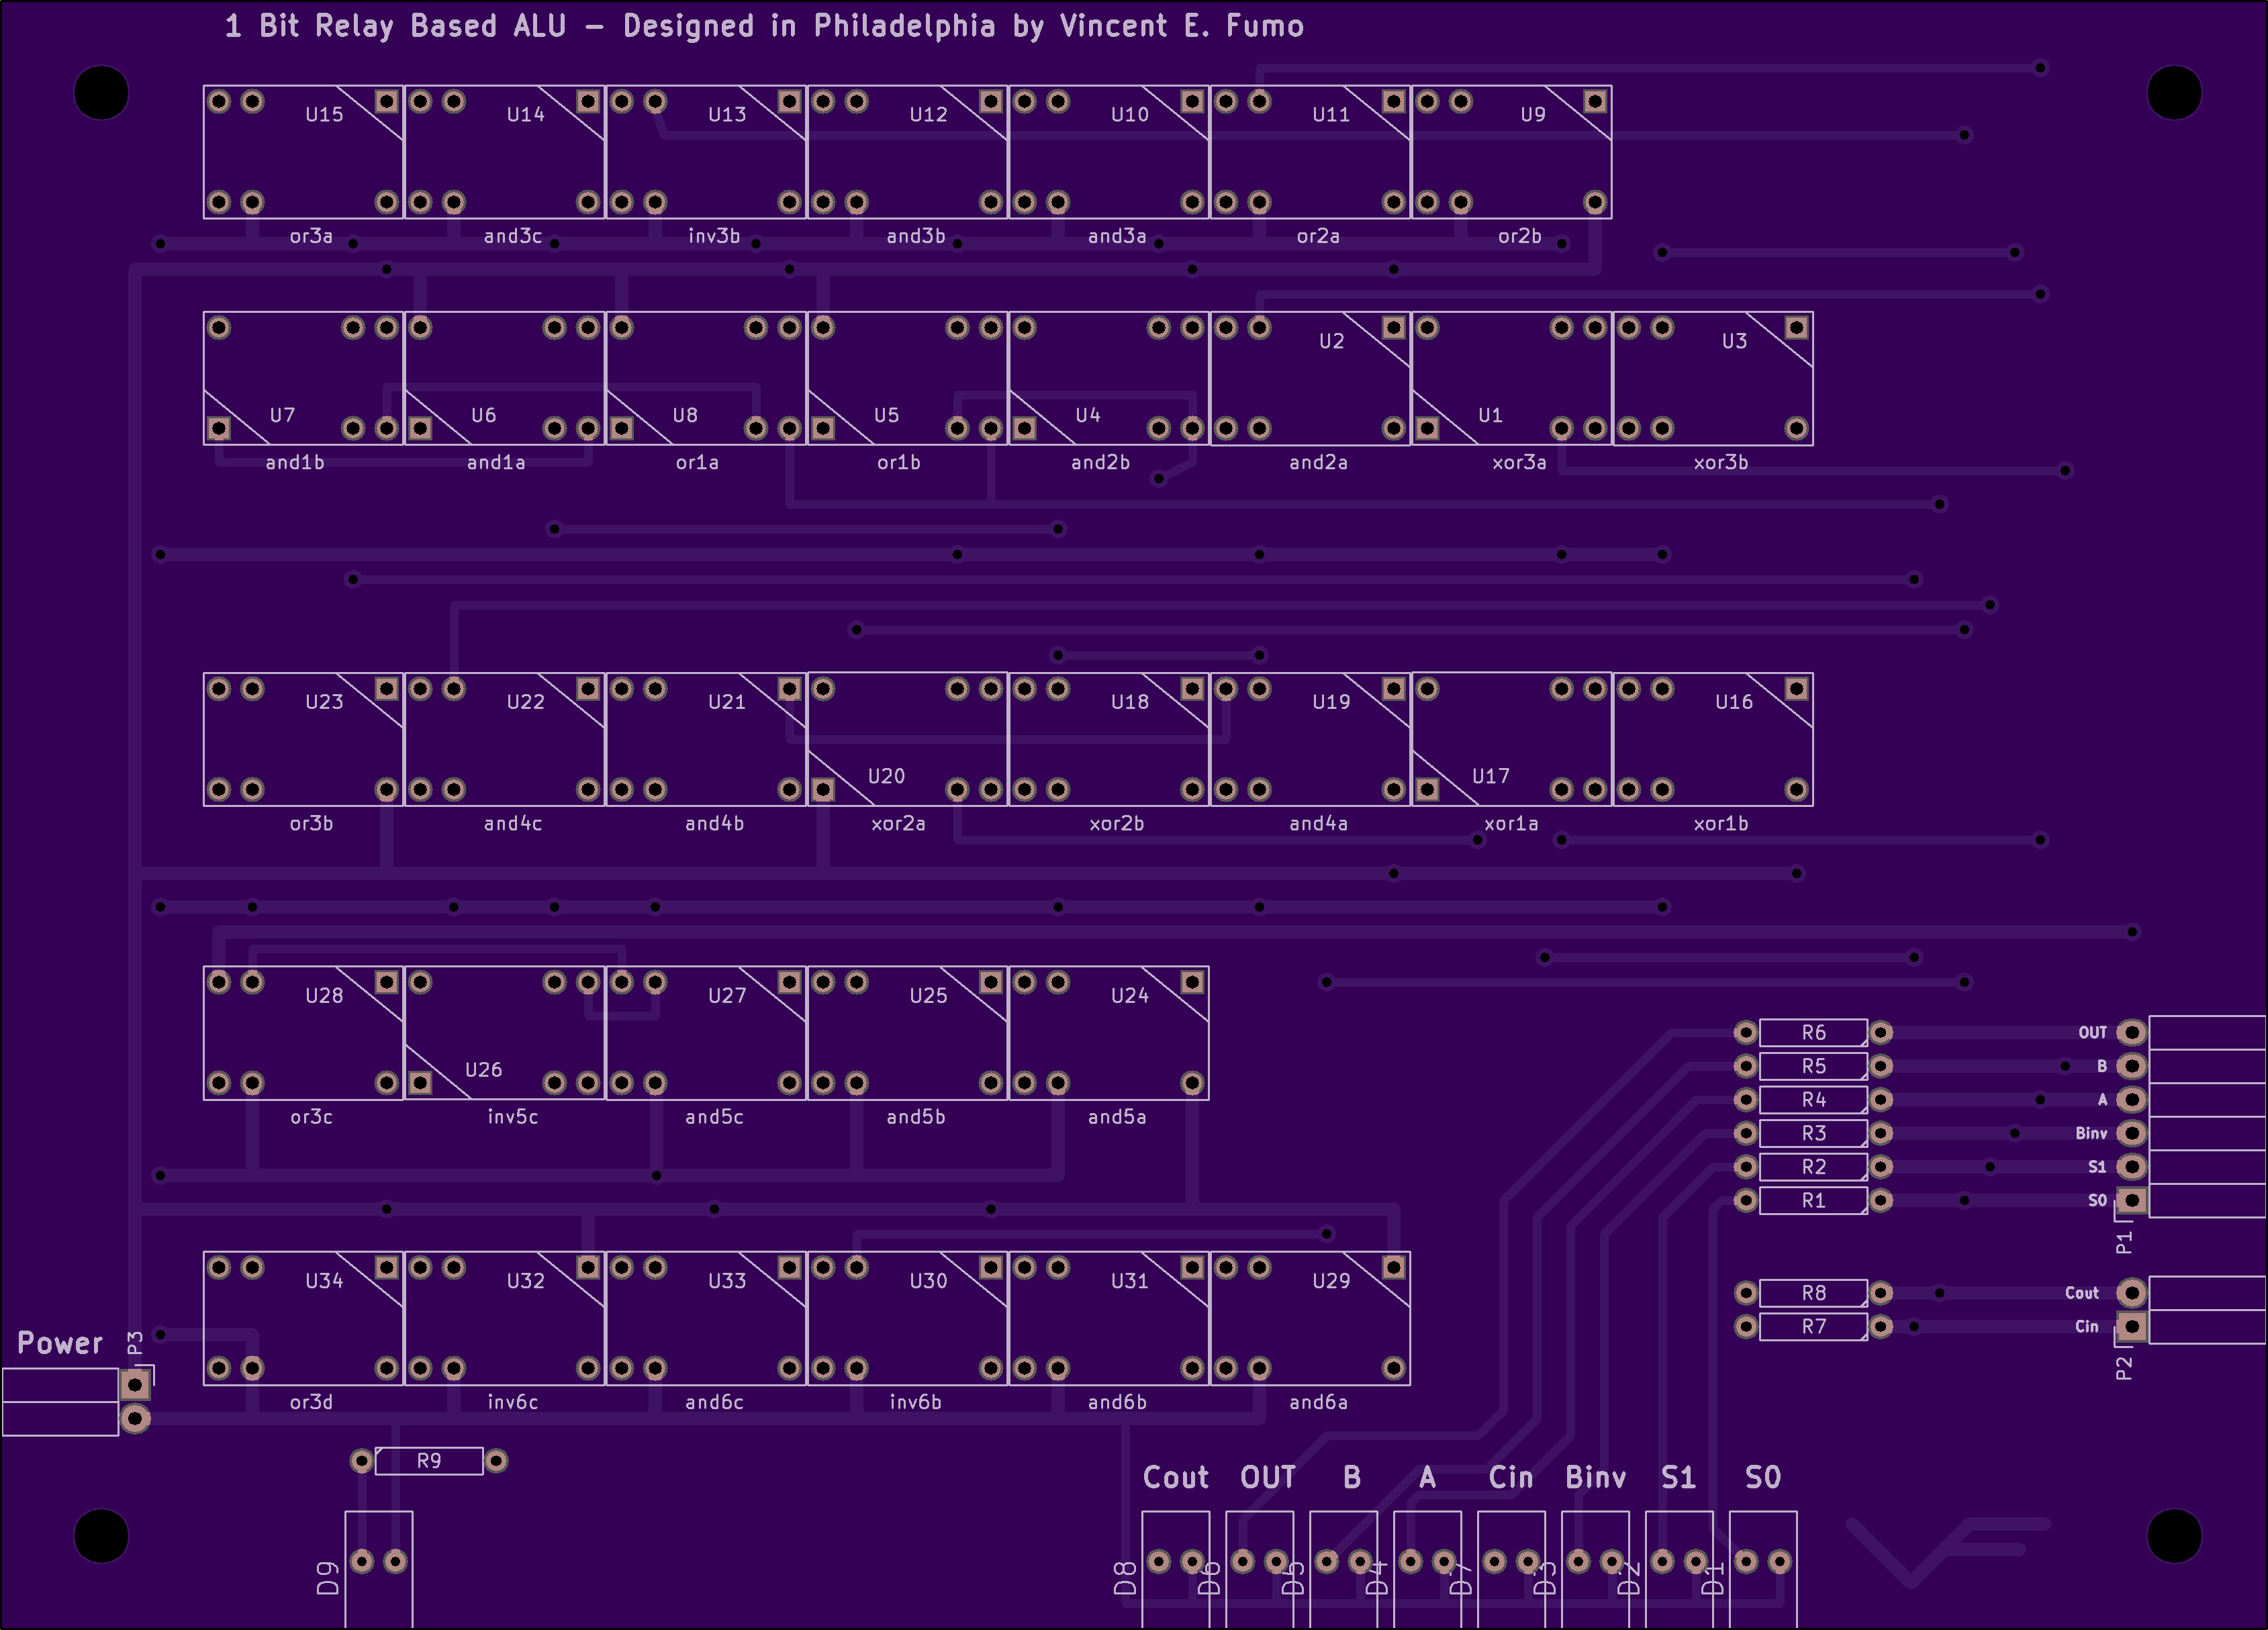
Task: Click the large Cout LED label
Action: [x=1176, y=1478]
